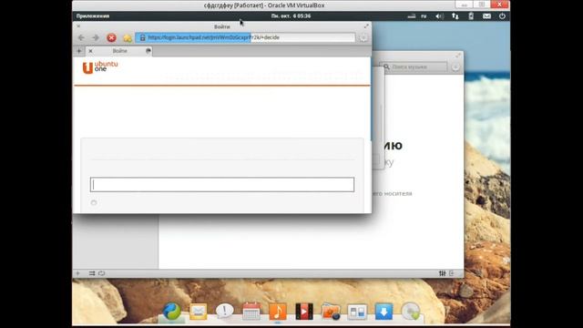Toggle shuffle in the music player
The height and width of the screenshot is (328, 583).
[x=91, y=273]
